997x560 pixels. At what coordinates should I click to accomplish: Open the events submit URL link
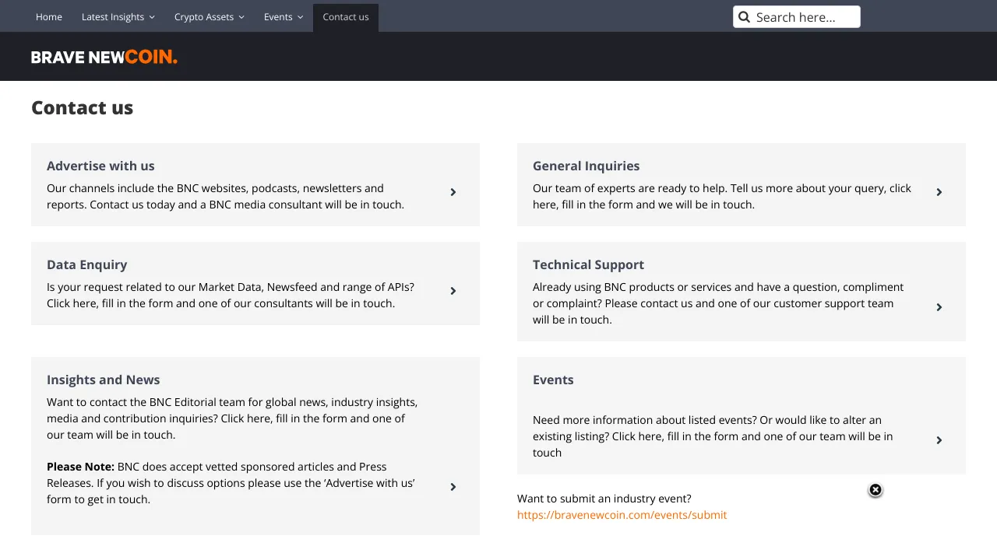click(x=622, y=515)
